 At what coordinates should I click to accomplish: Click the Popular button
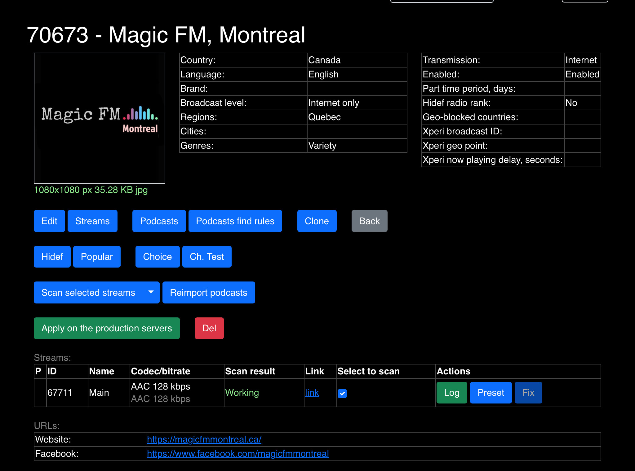pos(97,256)
